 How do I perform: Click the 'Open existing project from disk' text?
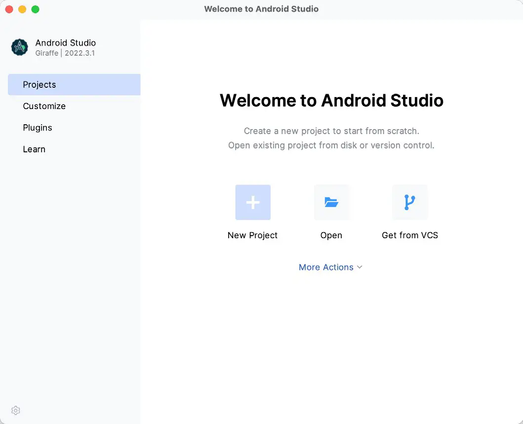[x=331, y=145]
